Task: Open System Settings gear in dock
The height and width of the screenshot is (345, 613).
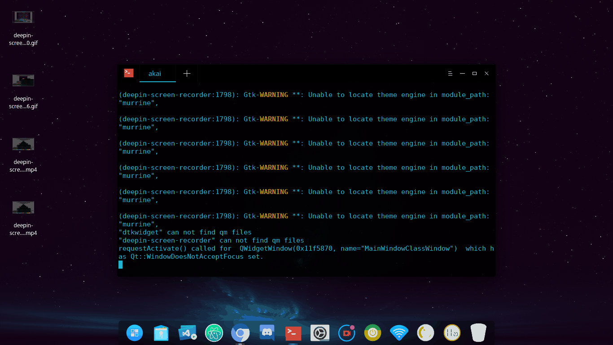Action: (x=320, y=333)
